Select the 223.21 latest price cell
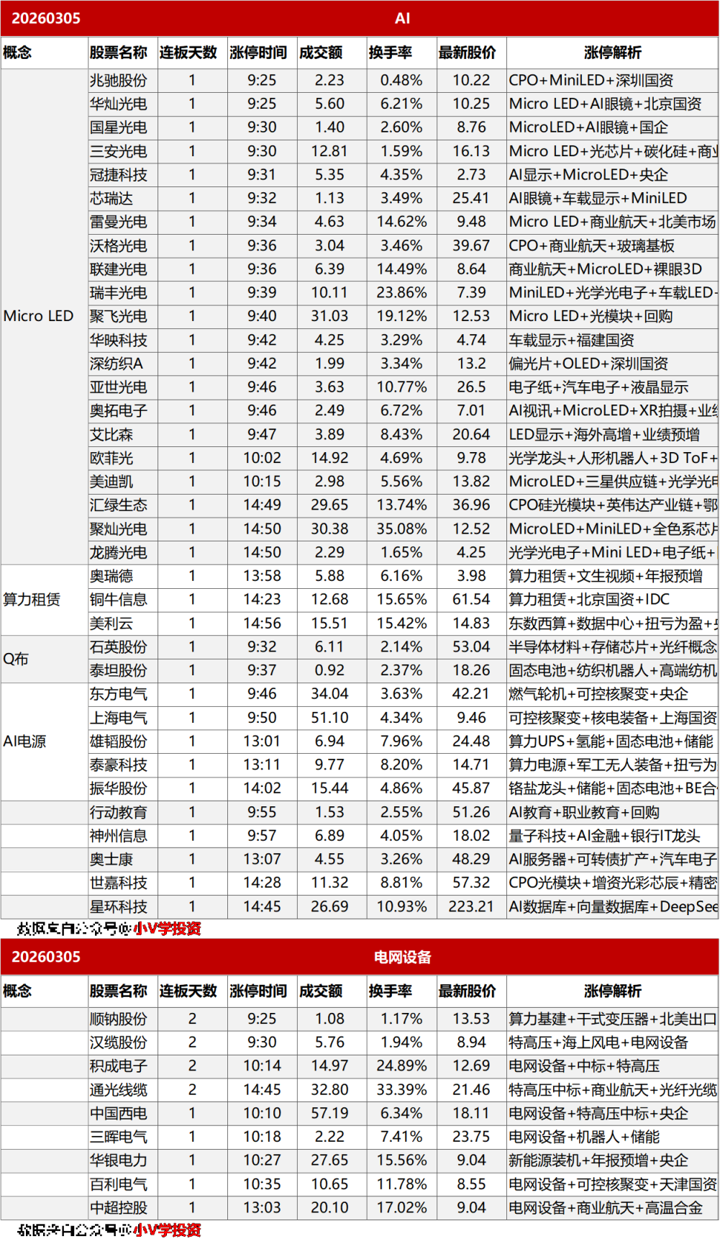720x1239 pixels. [471, 907]
